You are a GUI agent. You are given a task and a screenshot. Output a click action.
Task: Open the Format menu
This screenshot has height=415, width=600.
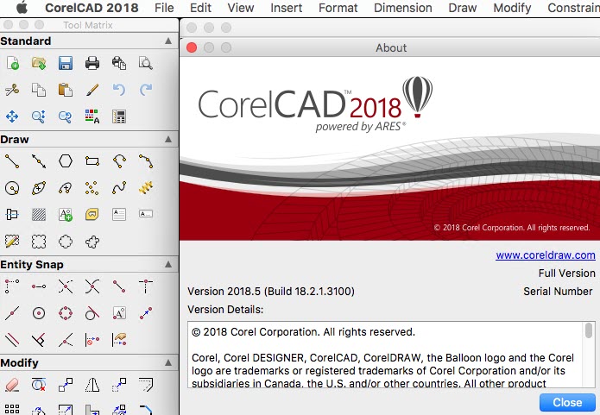(x=338, y=8)
